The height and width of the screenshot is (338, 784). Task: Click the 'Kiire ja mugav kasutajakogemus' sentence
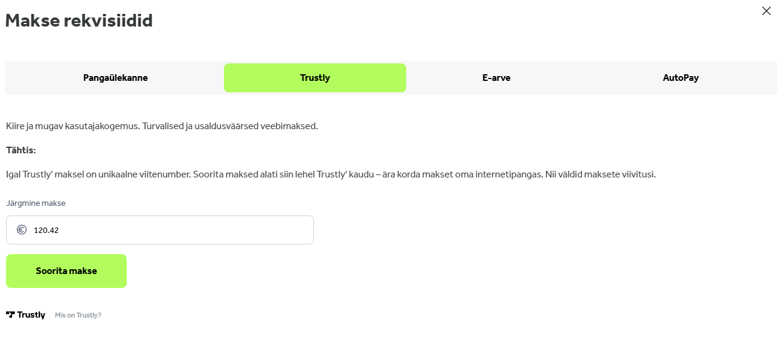73,126
